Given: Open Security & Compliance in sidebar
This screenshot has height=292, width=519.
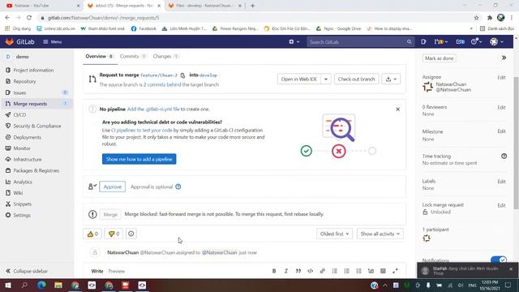Looking at the screenshot, I should pos(37,127).
